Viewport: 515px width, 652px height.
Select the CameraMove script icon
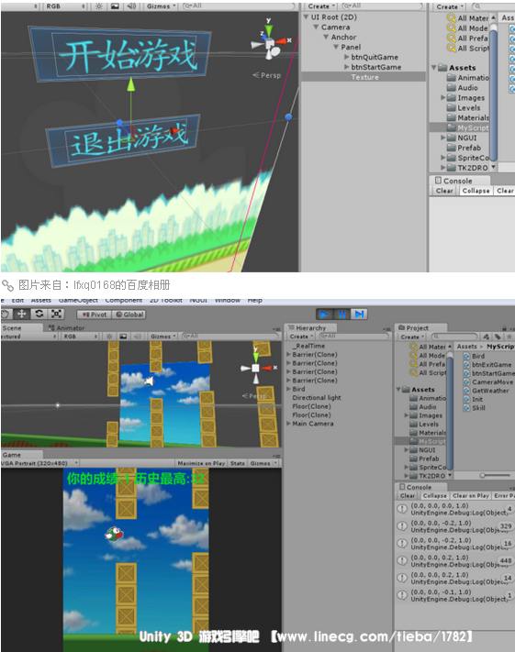click(466, 381)
